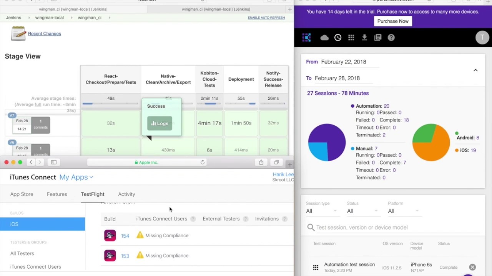Image resolution: width=492 pixels, height=276 pixels.
Task: Open the Logs button in Stage View
Action: (x=160, y=123)
